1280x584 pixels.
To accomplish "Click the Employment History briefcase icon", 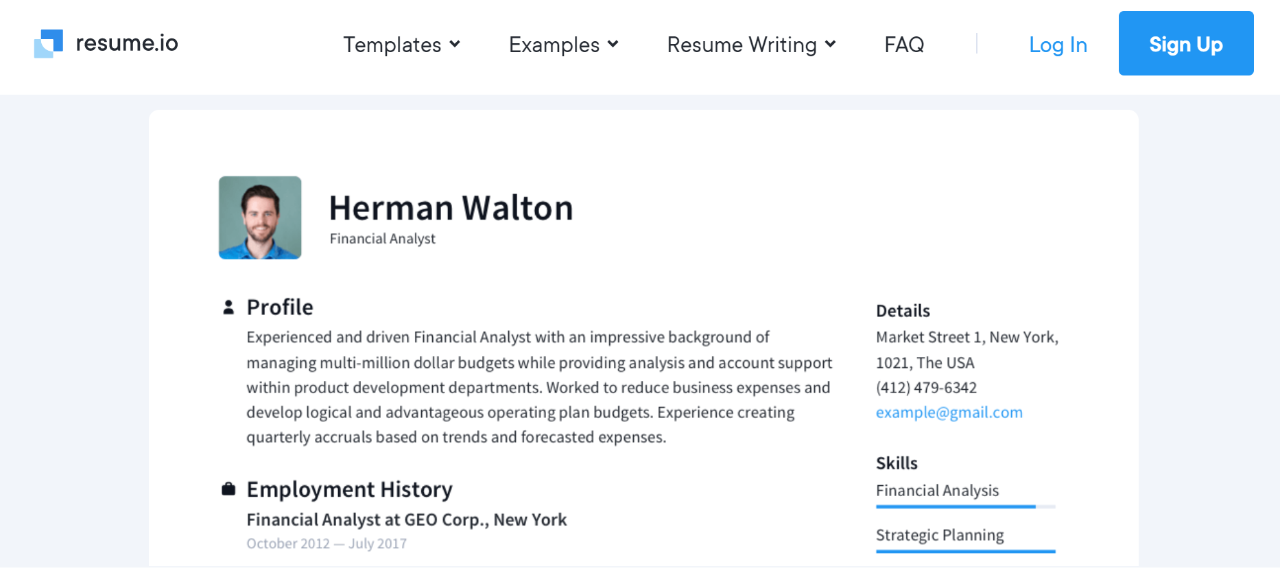I will pos(228,489).
